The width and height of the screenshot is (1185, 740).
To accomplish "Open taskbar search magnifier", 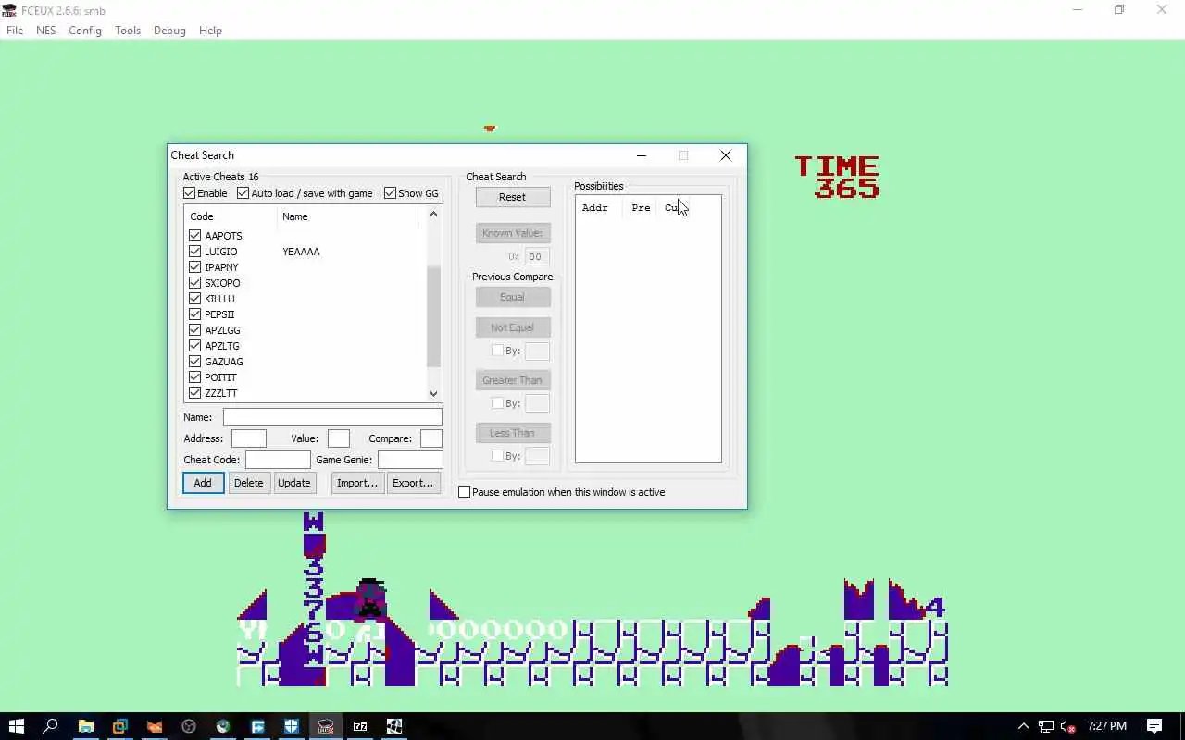I will pyautogui.click(x=51, y=726).
